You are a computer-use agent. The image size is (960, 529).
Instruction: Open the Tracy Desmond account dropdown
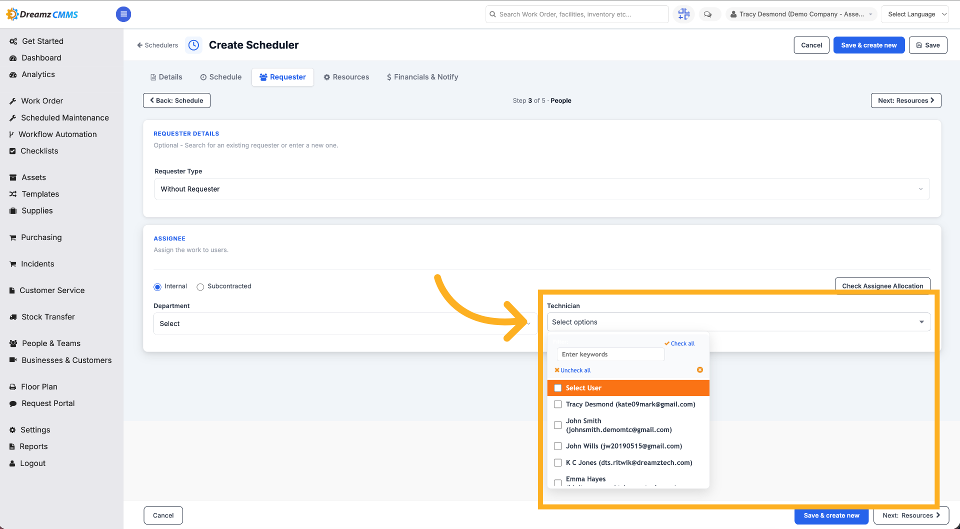pyautogui.click(x=801, y=14)
